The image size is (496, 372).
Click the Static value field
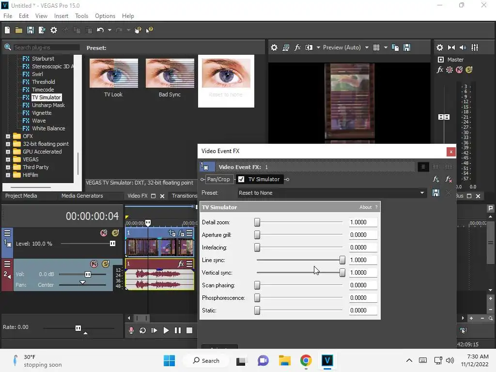pyautogui.click(x=363, y=310)
